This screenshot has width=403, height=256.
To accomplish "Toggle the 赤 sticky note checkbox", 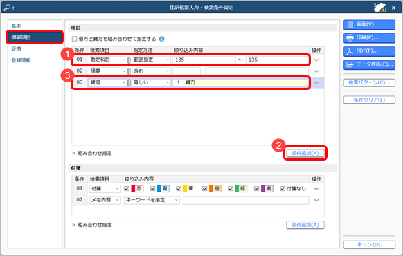I will click(127, 189).
